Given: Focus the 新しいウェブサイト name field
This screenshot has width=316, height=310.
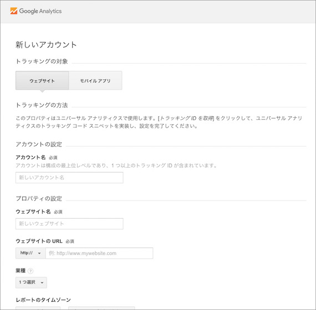Looking at the screenshot, I should 69,224.
